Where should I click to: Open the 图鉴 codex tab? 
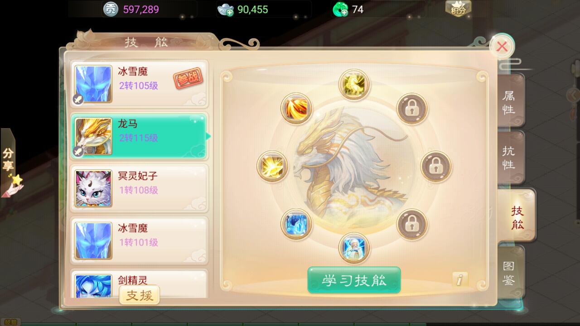509,273
